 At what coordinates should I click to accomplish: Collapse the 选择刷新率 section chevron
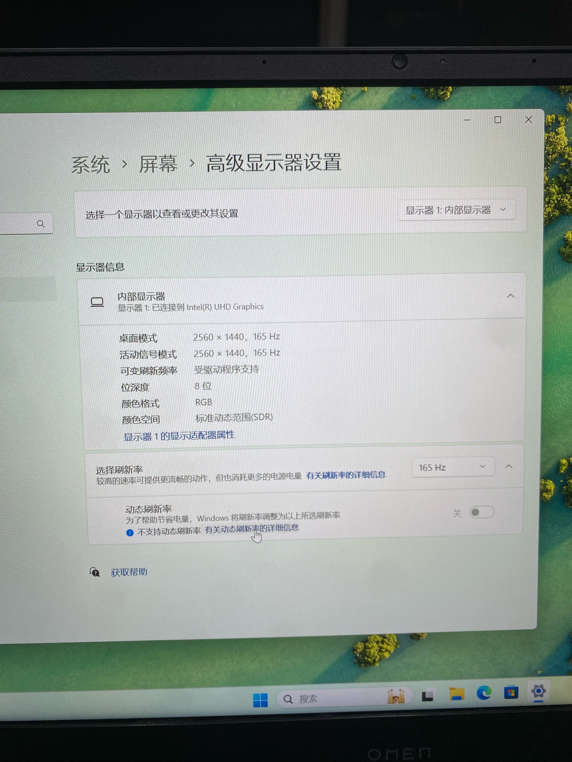509,466
